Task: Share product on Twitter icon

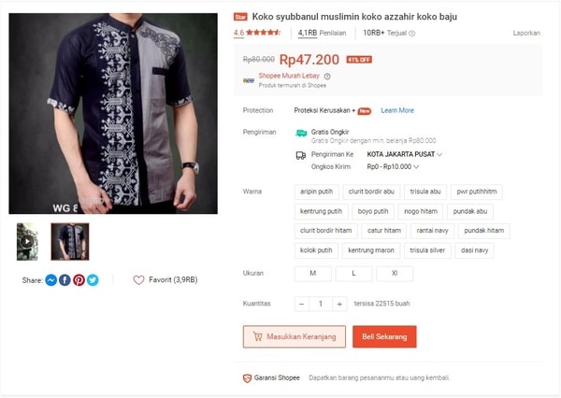Action: [x=93, y=280]
